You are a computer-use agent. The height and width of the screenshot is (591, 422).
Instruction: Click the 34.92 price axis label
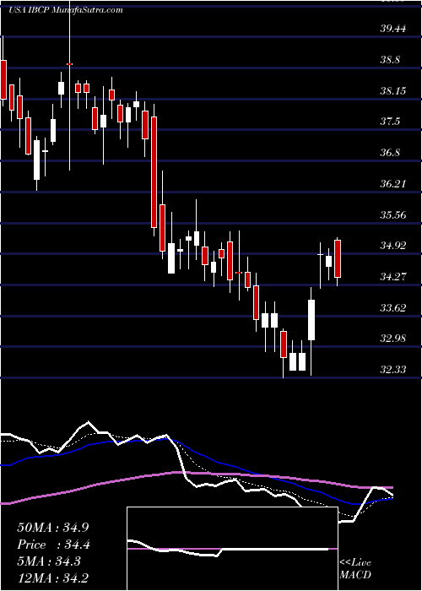(393, 246)
